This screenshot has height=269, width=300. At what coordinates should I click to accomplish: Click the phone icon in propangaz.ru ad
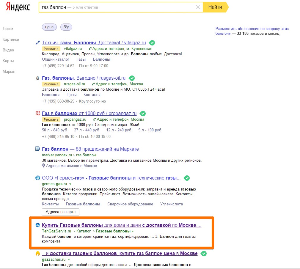click(x=95, y=119)
